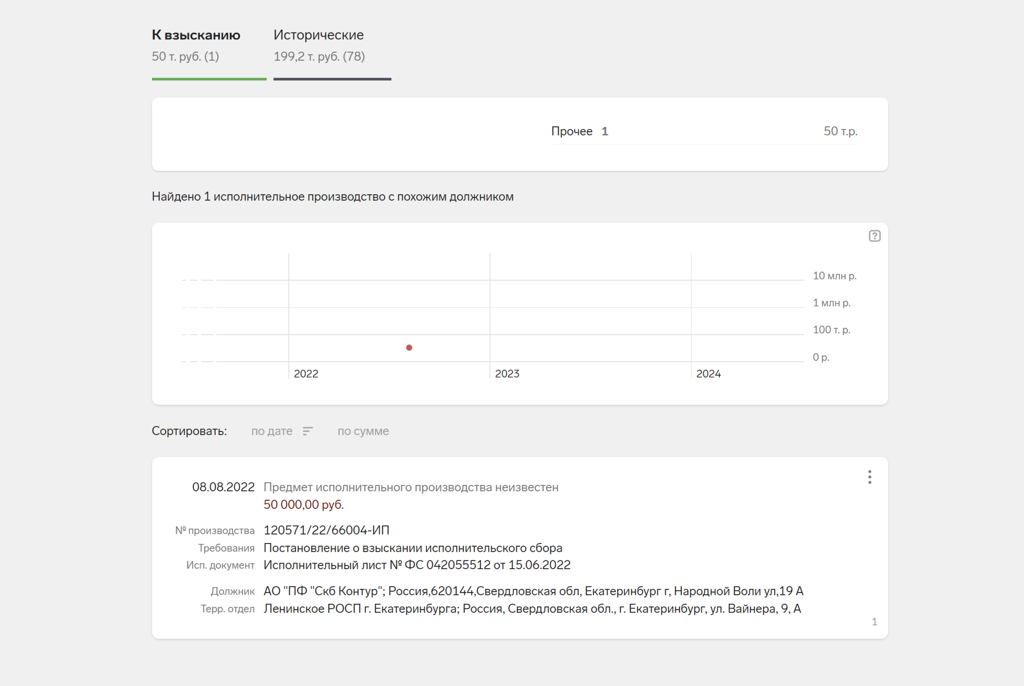Click the 100 т. р. axis label
1024x686 pixels.
point(832,330)
